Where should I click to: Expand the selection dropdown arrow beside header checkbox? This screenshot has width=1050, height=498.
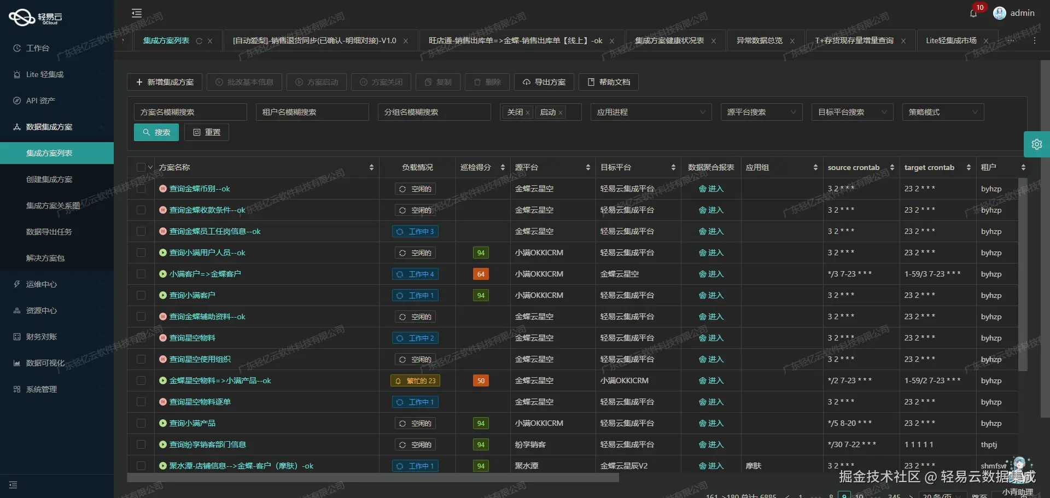click(150, 167)
